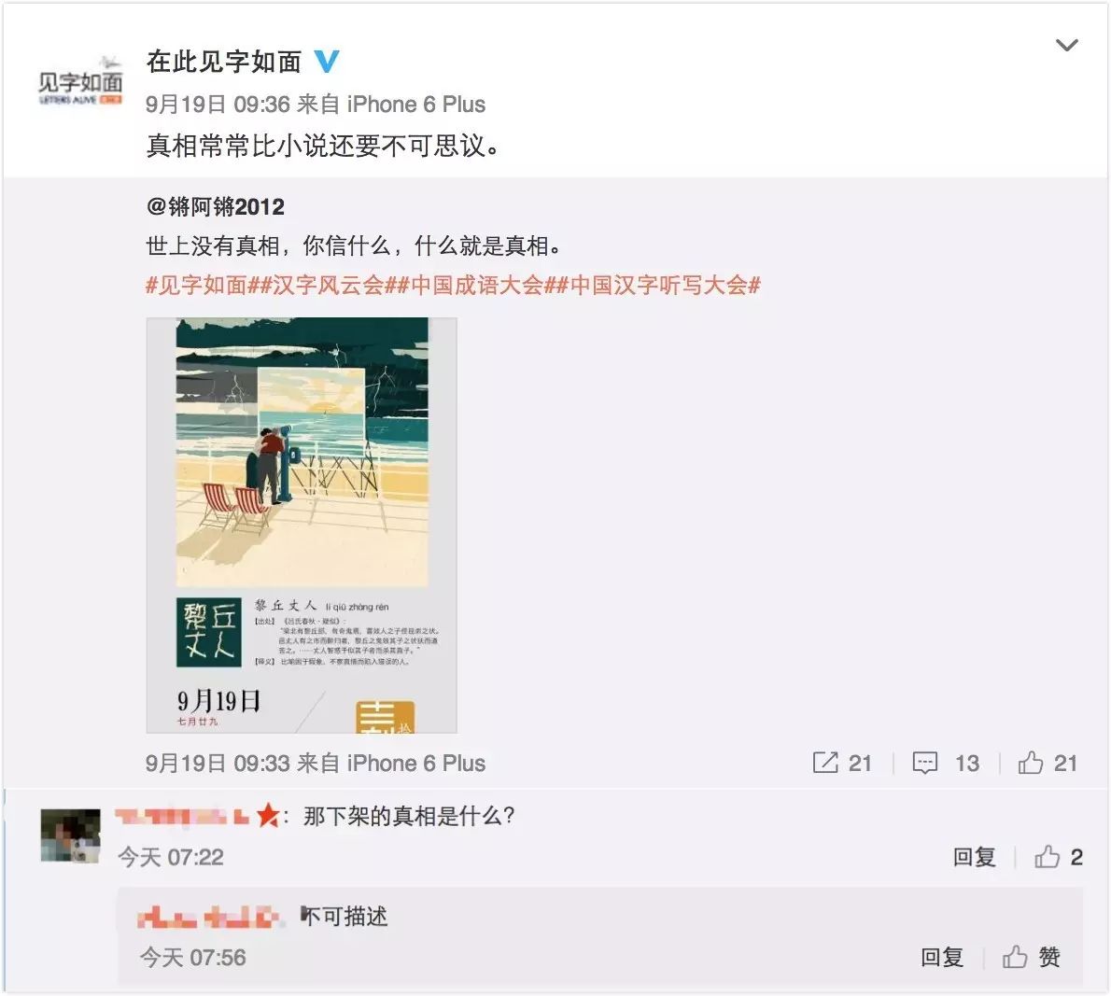Click the commenter's blurred avatar
Viewport: 1111px width, 996px height.
70,835
